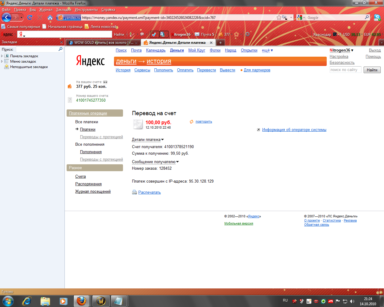Open Skype toolbar icon
This screenshot has width=384, height=307.
[377, 17]
